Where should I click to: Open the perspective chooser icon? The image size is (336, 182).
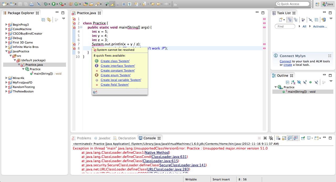point(317,4)
